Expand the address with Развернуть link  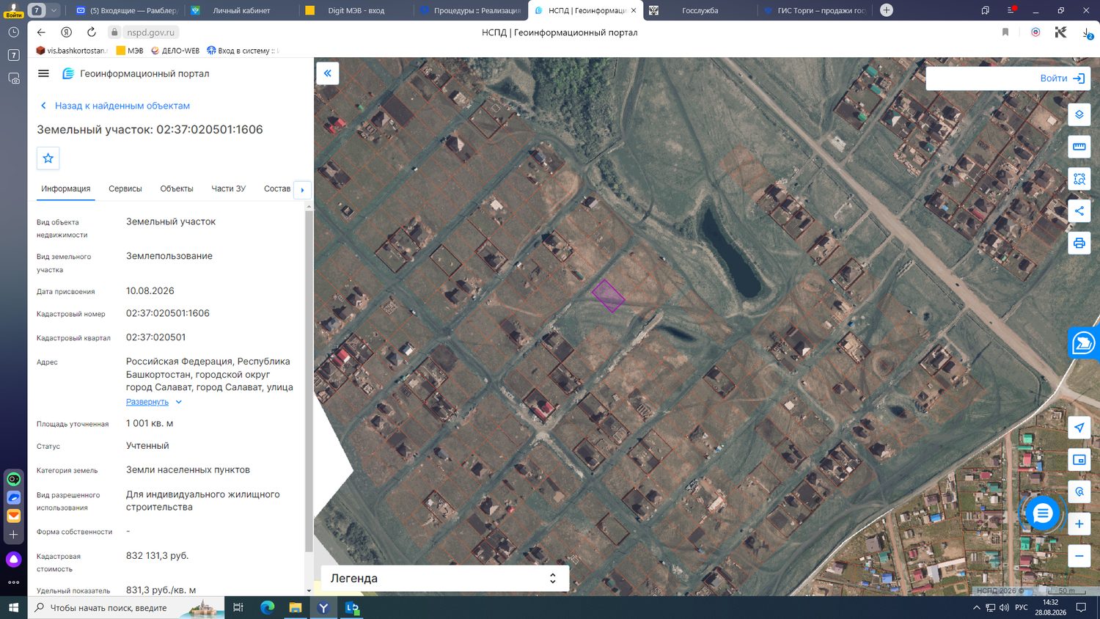pos(147,402)
